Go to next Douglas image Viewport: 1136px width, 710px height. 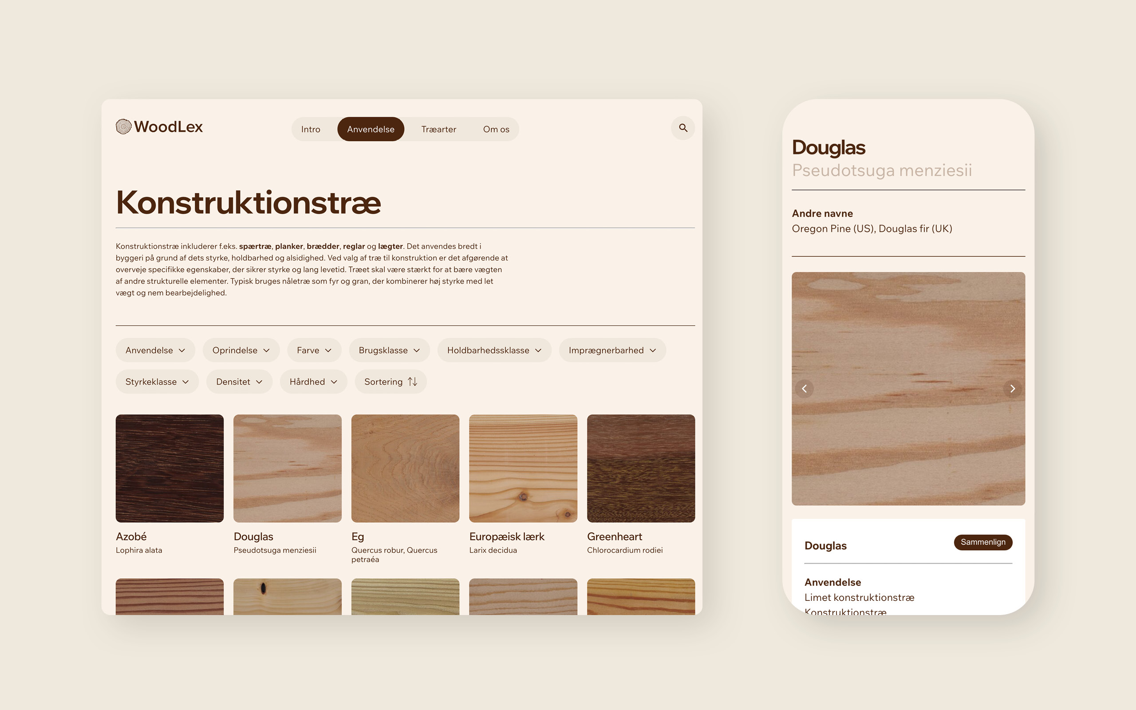tap(1013, 389)
